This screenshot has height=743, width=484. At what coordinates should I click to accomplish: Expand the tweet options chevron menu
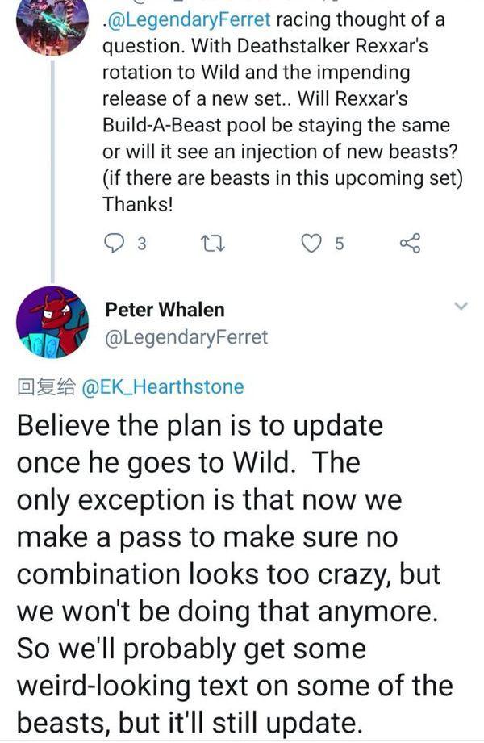[x=461, y=307]
